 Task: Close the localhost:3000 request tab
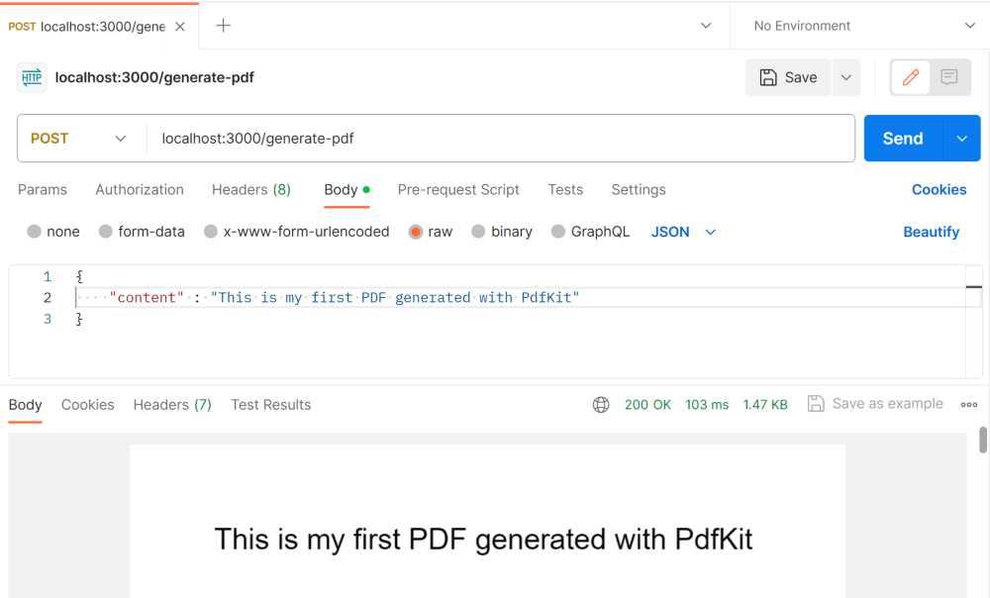tap(180, 27)
